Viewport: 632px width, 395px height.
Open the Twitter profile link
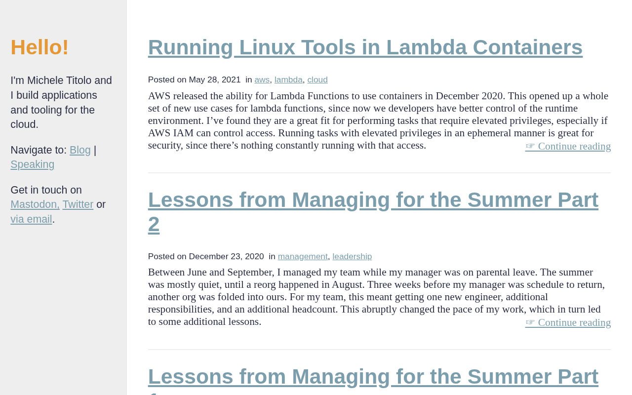78,204
